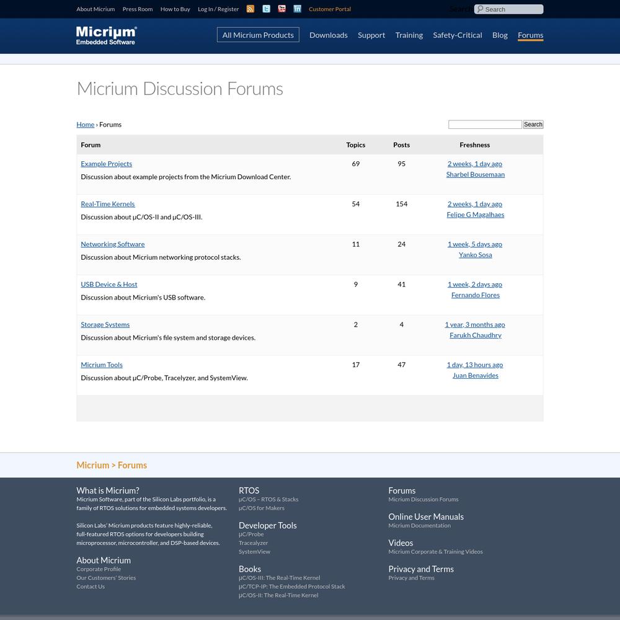
Task: Click the Real-Time Kernels posts count 154
Action: [401, 204]
